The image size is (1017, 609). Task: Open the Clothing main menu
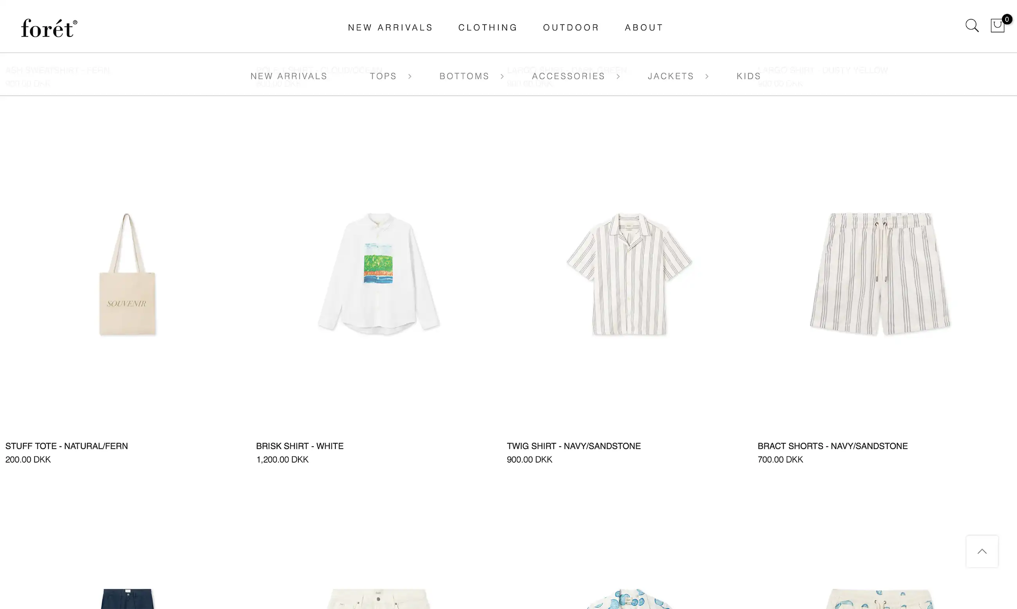(488, 27)
